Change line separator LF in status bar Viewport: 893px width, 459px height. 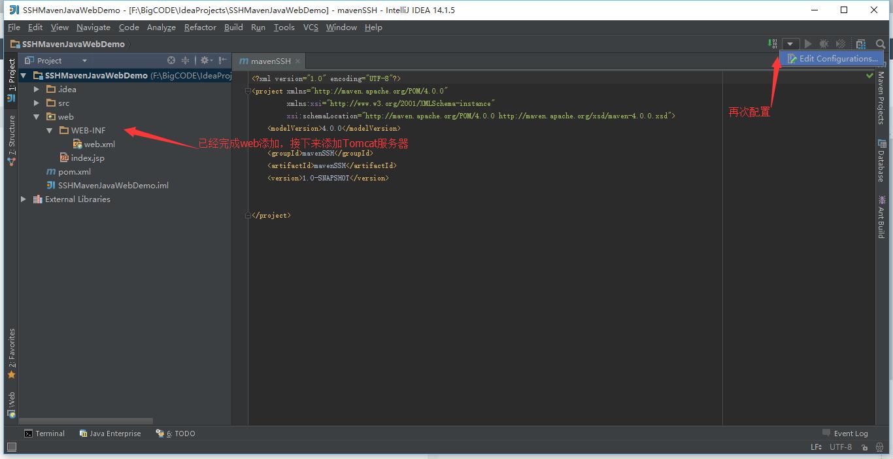[x=817, y=447]
